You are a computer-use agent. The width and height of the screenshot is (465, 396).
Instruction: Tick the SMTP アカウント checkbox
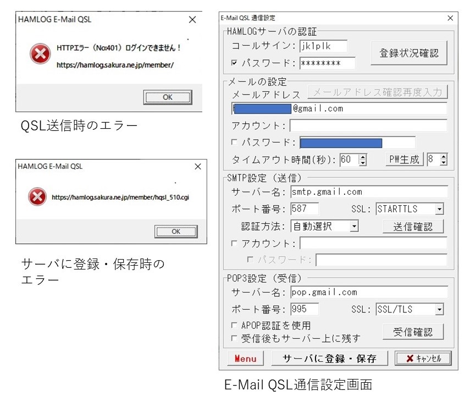click(x=234, y=243)
